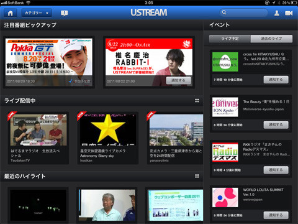Screen dimensions: 298x224
Task: Open the welovejapan channel name
Action: click(253, 200)
